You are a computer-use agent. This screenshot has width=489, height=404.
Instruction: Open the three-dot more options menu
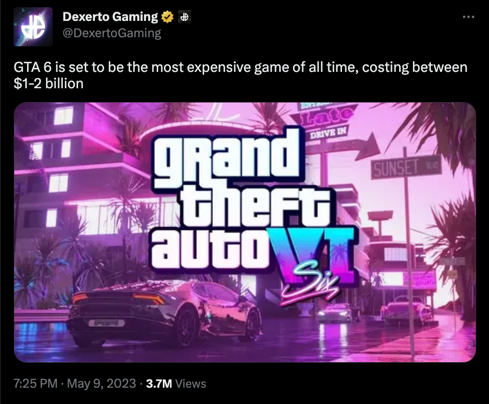coord(469,17)
